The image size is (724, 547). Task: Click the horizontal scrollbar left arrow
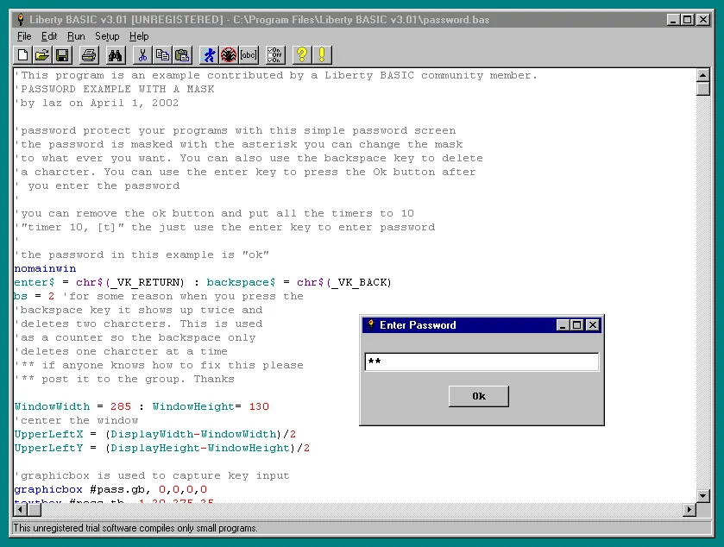(x=21, y=510)
